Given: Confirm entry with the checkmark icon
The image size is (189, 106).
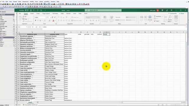Looking at the screenshot, I should pos(36,27).
